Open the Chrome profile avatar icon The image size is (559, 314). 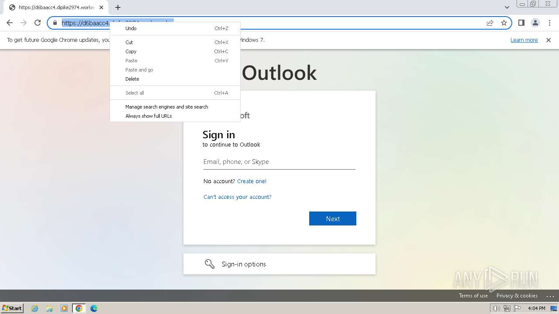535,23
